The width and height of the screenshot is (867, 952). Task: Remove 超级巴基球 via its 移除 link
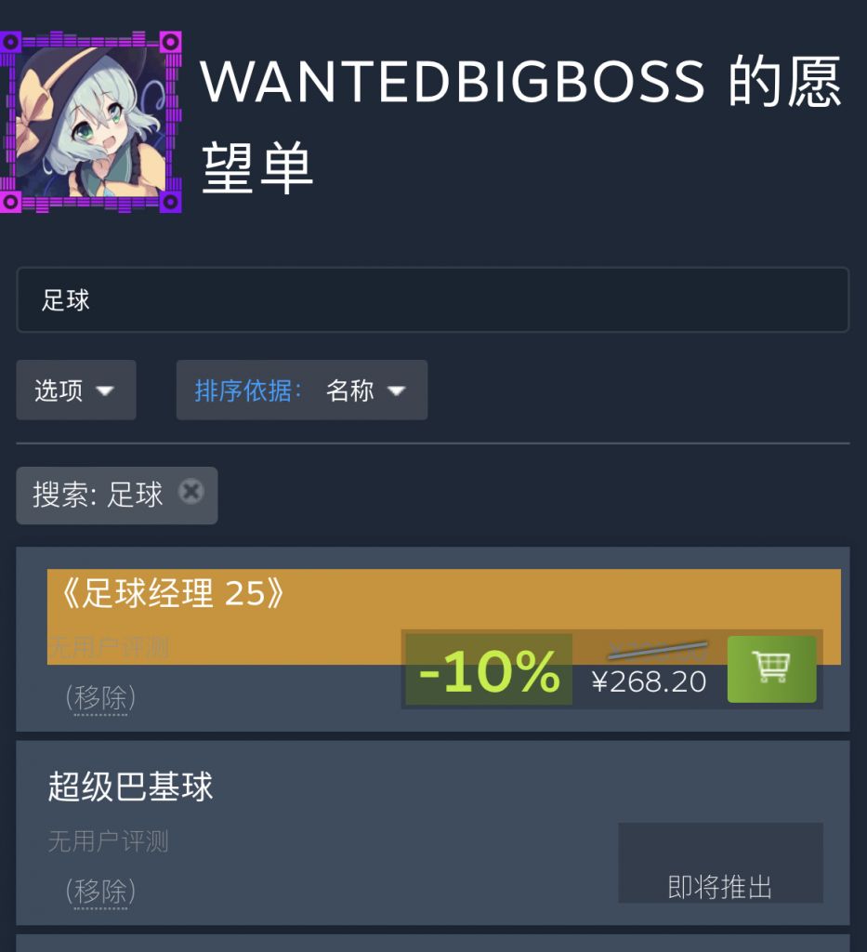click(x=100, y=892)
